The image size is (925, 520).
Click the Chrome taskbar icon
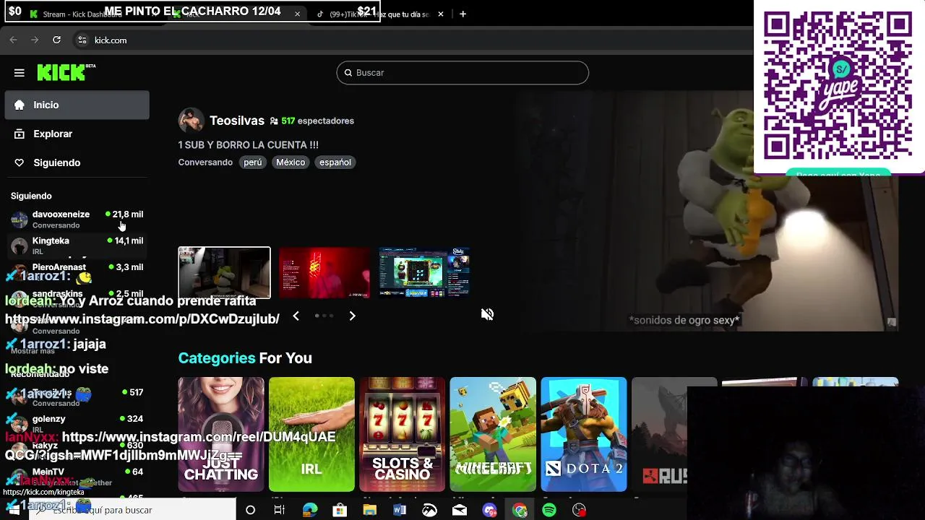520,510
